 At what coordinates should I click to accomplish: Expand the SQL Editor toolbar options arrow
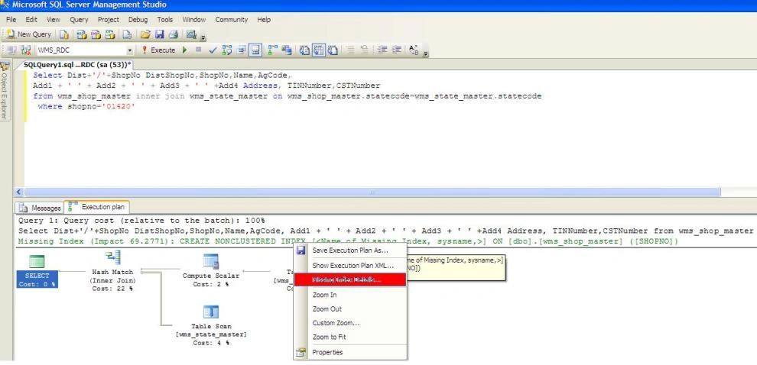pos(425,53)
